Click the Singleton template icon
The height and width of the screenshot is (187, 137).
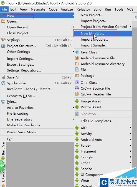point(77,114)
